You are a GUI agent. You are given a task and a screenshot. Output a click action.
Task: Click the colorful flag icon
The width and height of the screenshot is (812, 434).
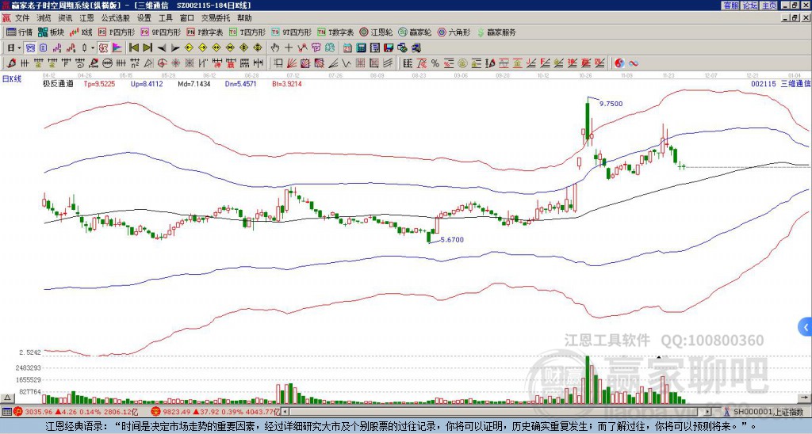point(117,48)
